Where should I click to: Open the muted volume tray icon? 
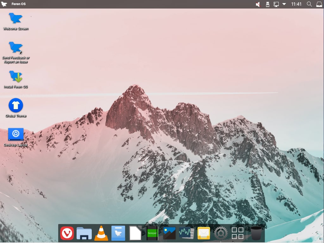(x=258, y=4)
